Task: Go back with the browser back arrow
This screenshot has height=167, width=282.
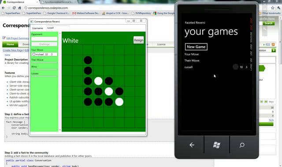Action: pyautogui.click(x=3, y=8)
